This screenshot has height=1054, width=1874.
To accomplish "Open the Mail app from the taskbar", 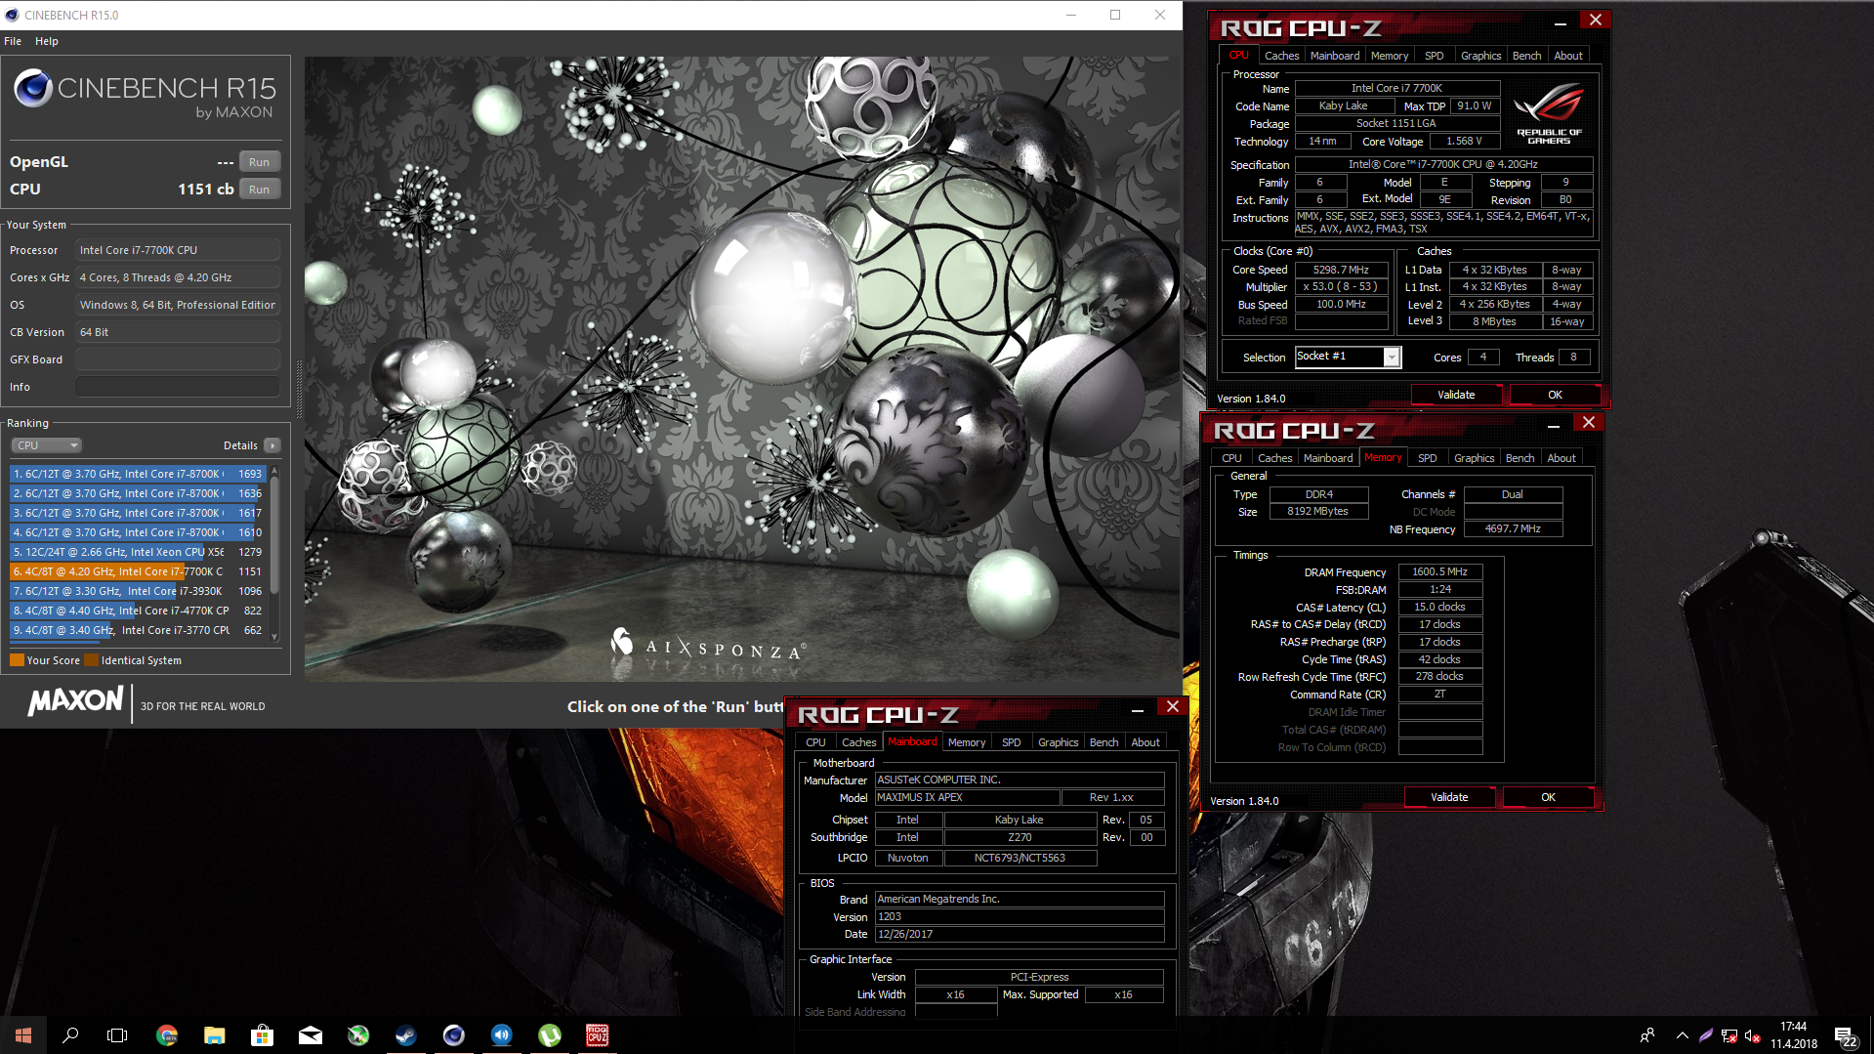I will click(x=310, y=1035).
